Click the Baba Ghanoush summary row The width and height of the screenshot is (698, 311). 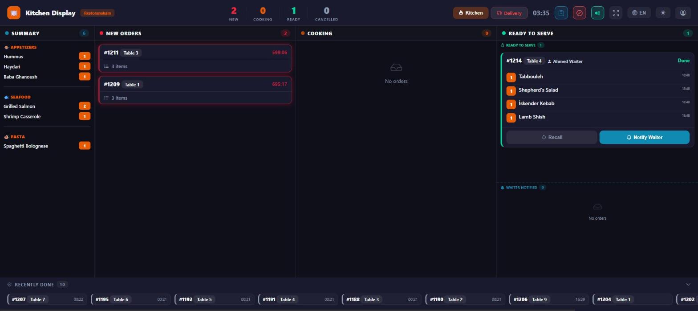tap(47, 77)
